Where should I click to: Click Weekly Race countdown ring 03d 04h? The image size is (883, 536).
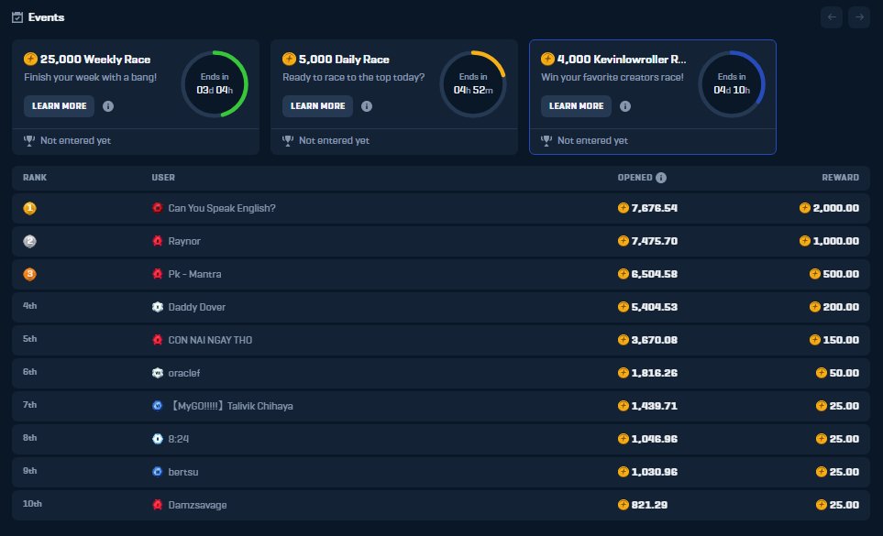(x=215, y=83)
